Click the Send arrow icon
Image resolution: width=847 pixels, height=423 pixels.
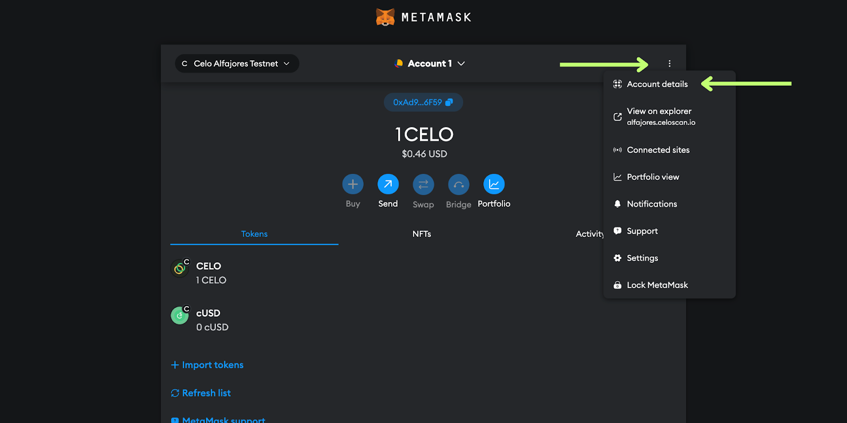pos(388,184)
